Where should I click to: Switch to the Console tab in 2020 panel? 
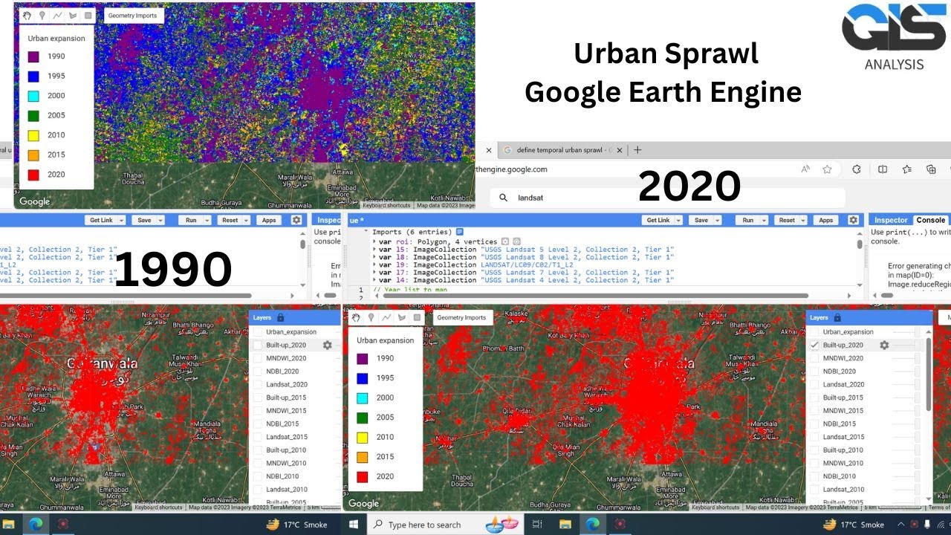(x=930, y=220)
